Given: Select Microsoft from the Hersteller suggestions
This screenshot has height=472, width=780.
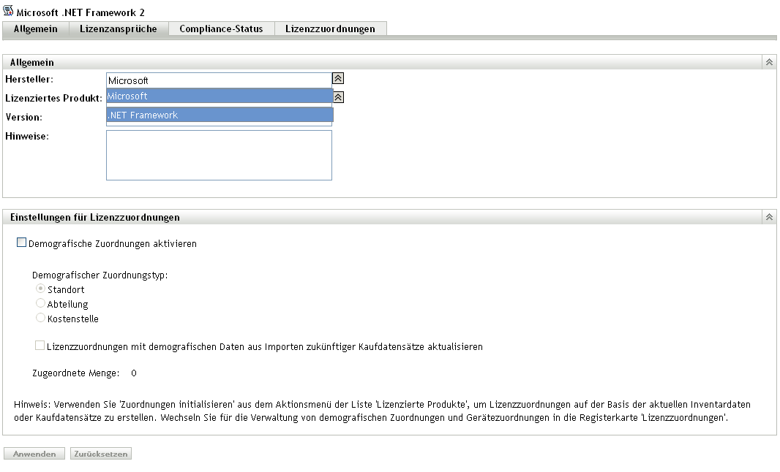Looking at the screenshot, I should pyautogui.click(x=220, y=96).
